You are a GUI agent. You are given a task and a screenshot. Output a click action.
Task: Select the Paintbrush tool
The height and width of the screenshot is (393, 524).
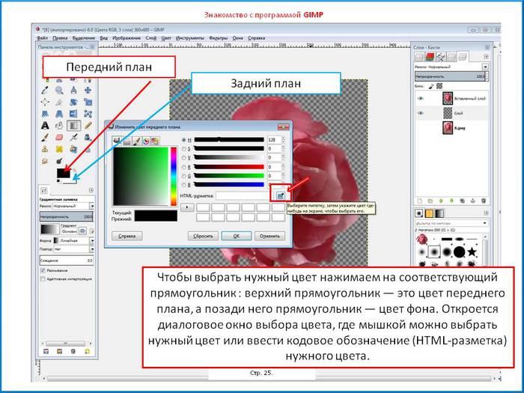(x=45, y=137)
